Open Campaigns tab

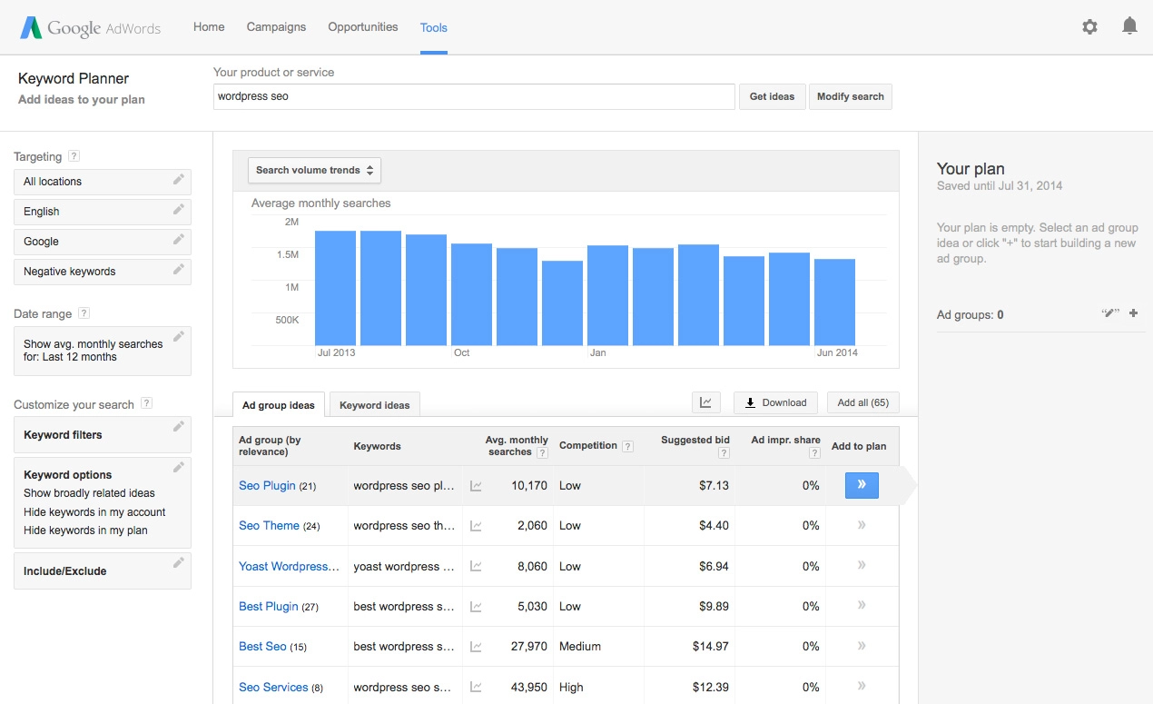(276, 27)
